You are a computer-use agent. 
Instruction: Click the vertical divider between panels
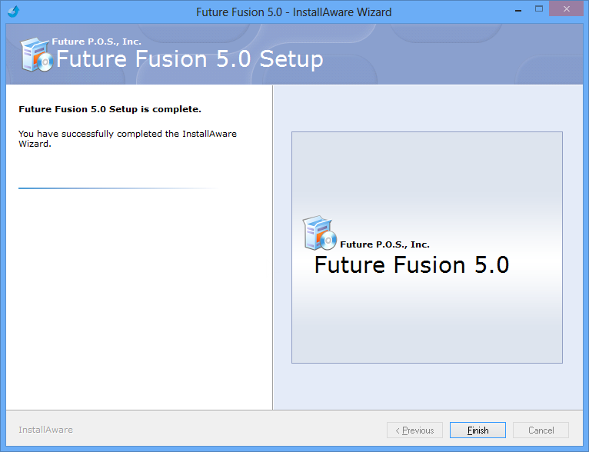pyautogui.click(x=273, y=248)
